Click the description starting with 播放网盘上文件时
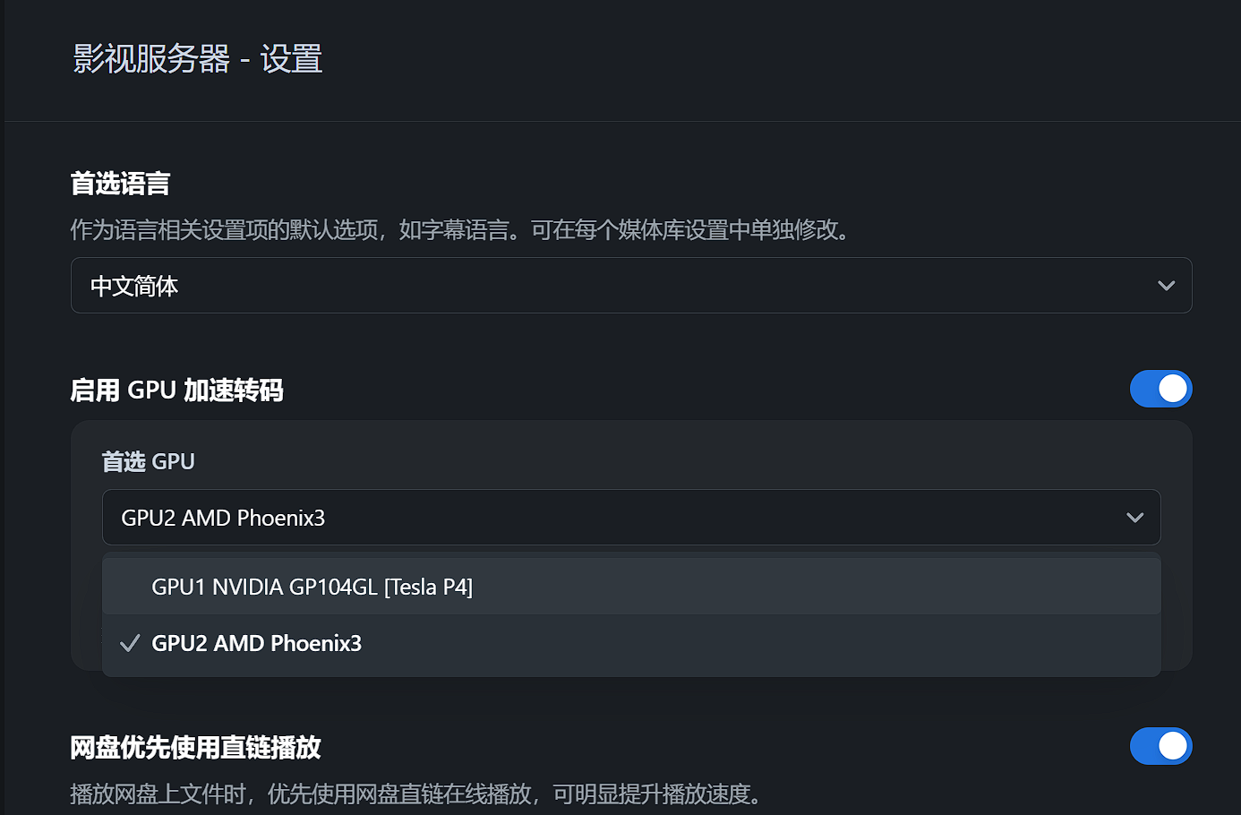The height and width of the screenshot is (815, 1241). pos(418,794)
